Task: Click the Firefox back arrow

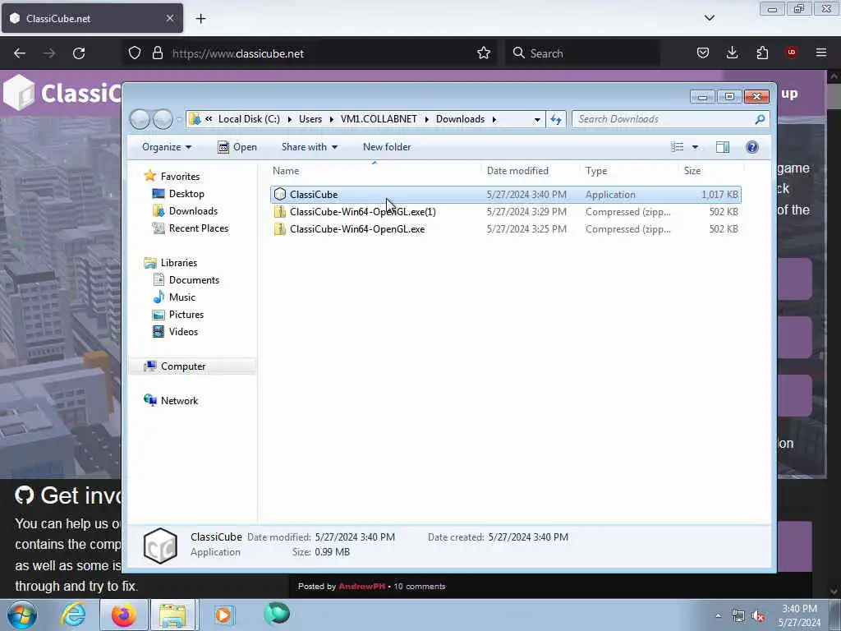Action: pyautogui.click(x=20, y=53)
